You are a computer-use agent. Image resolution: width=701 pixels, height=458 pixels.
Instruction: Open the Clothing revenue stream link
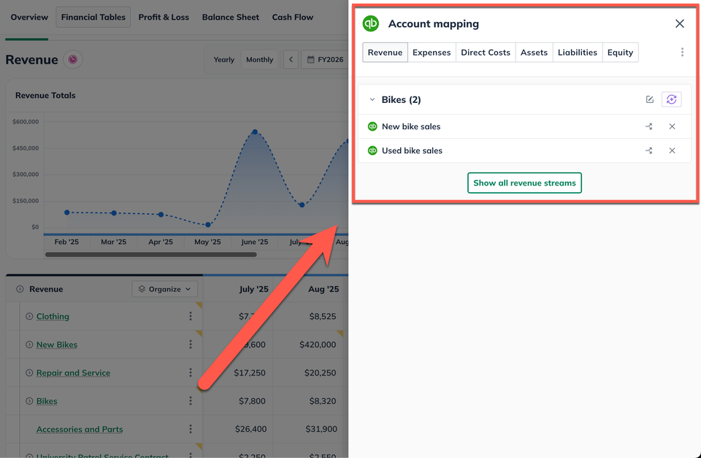click(x=53, y=316)
